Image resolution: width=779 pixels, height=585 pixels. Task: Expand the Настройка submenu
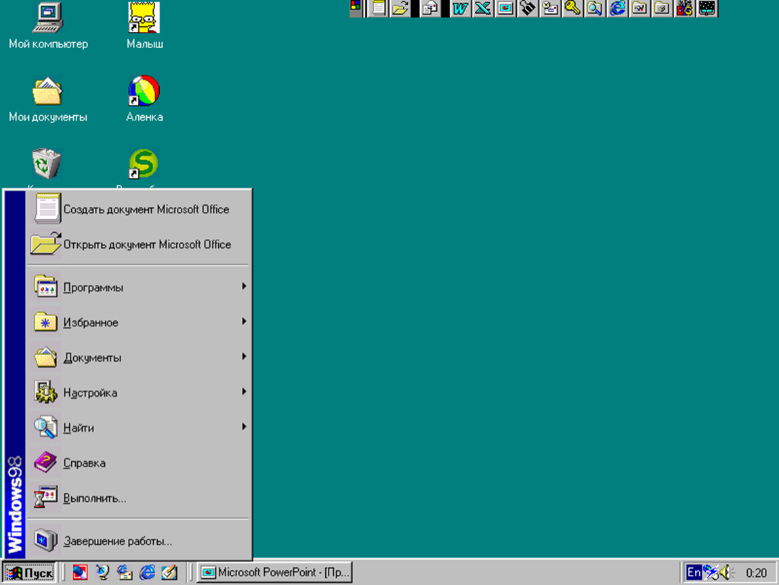click(x=139, y=393)
